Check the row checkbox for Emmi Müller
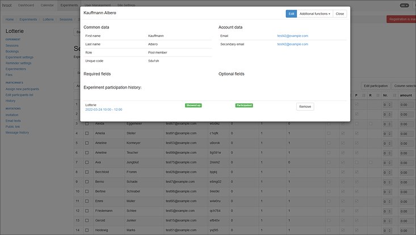This screenshot has height=235, width=416. point(87,201)
